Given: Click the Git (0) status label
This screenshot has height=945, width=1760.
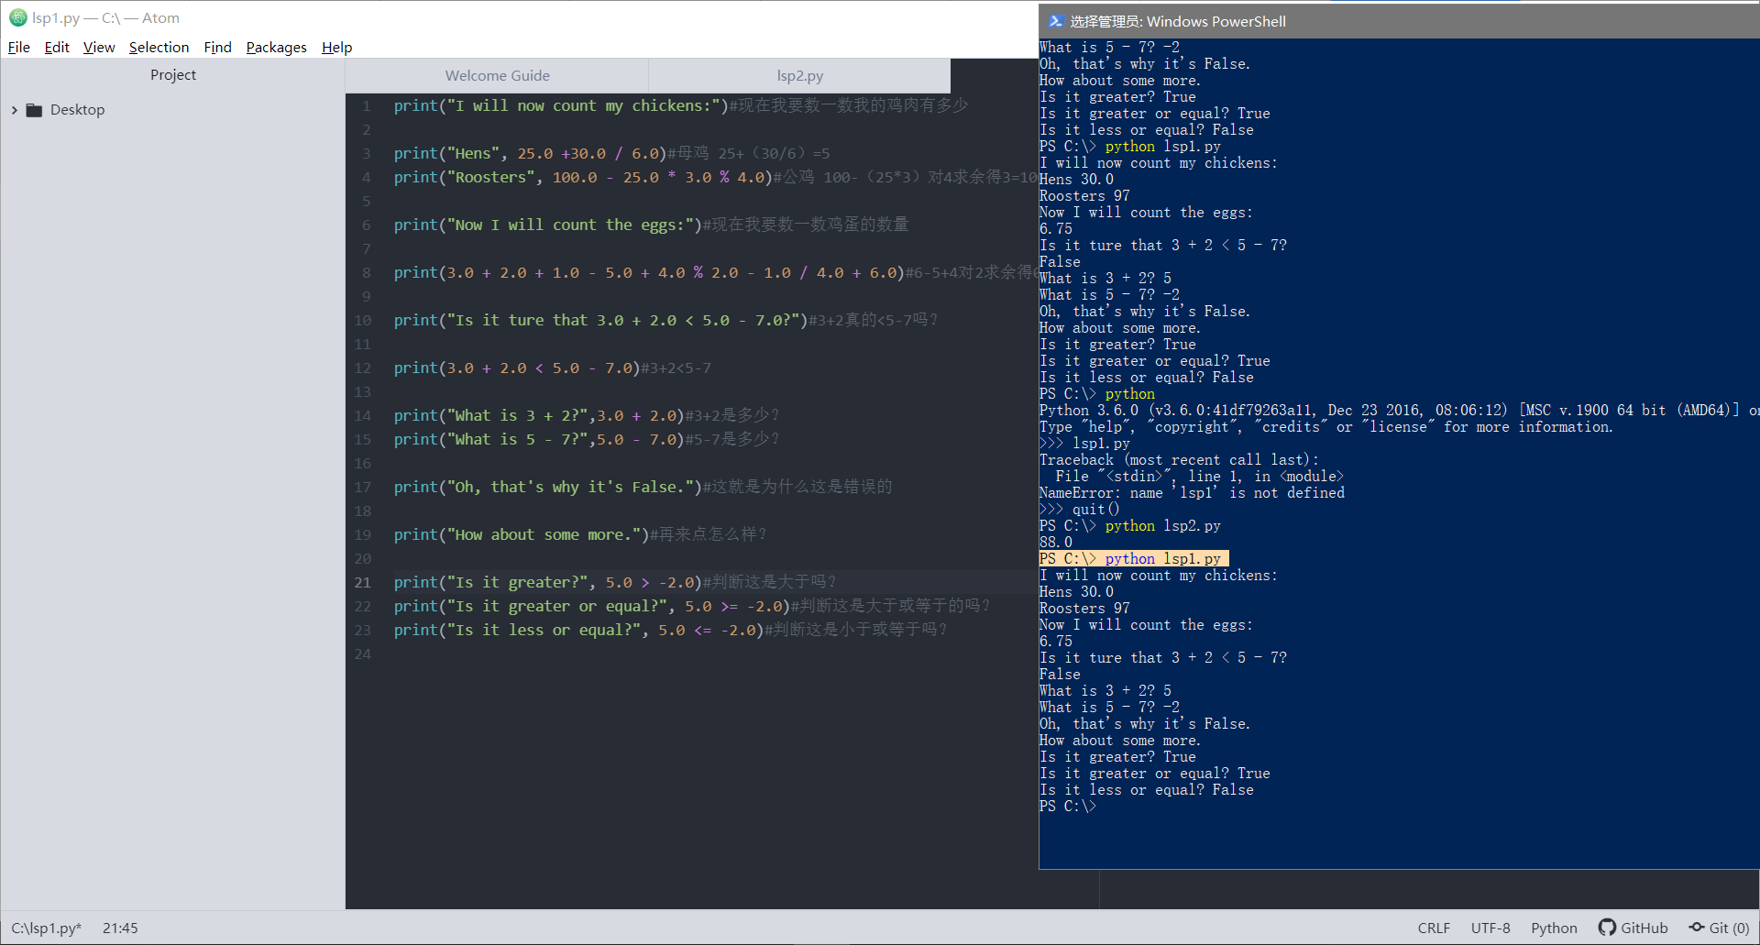Looking at the screenshot, I should tap(1729, 928).
